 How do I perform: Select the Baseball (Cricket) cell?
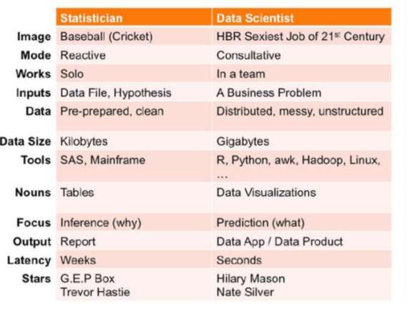tap(134, 36)
